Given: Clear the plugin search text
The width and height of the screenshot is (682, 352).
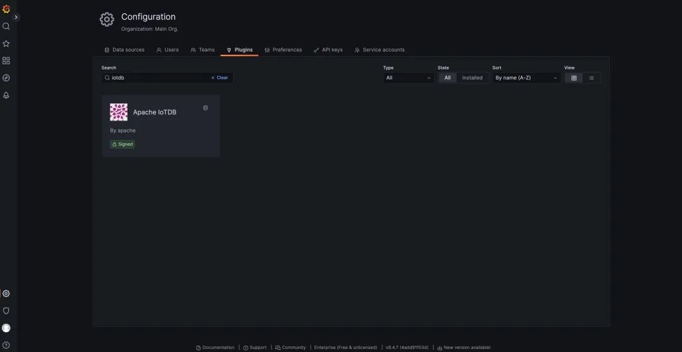Looking at the screenshot, I should click(x=220, y=78).
